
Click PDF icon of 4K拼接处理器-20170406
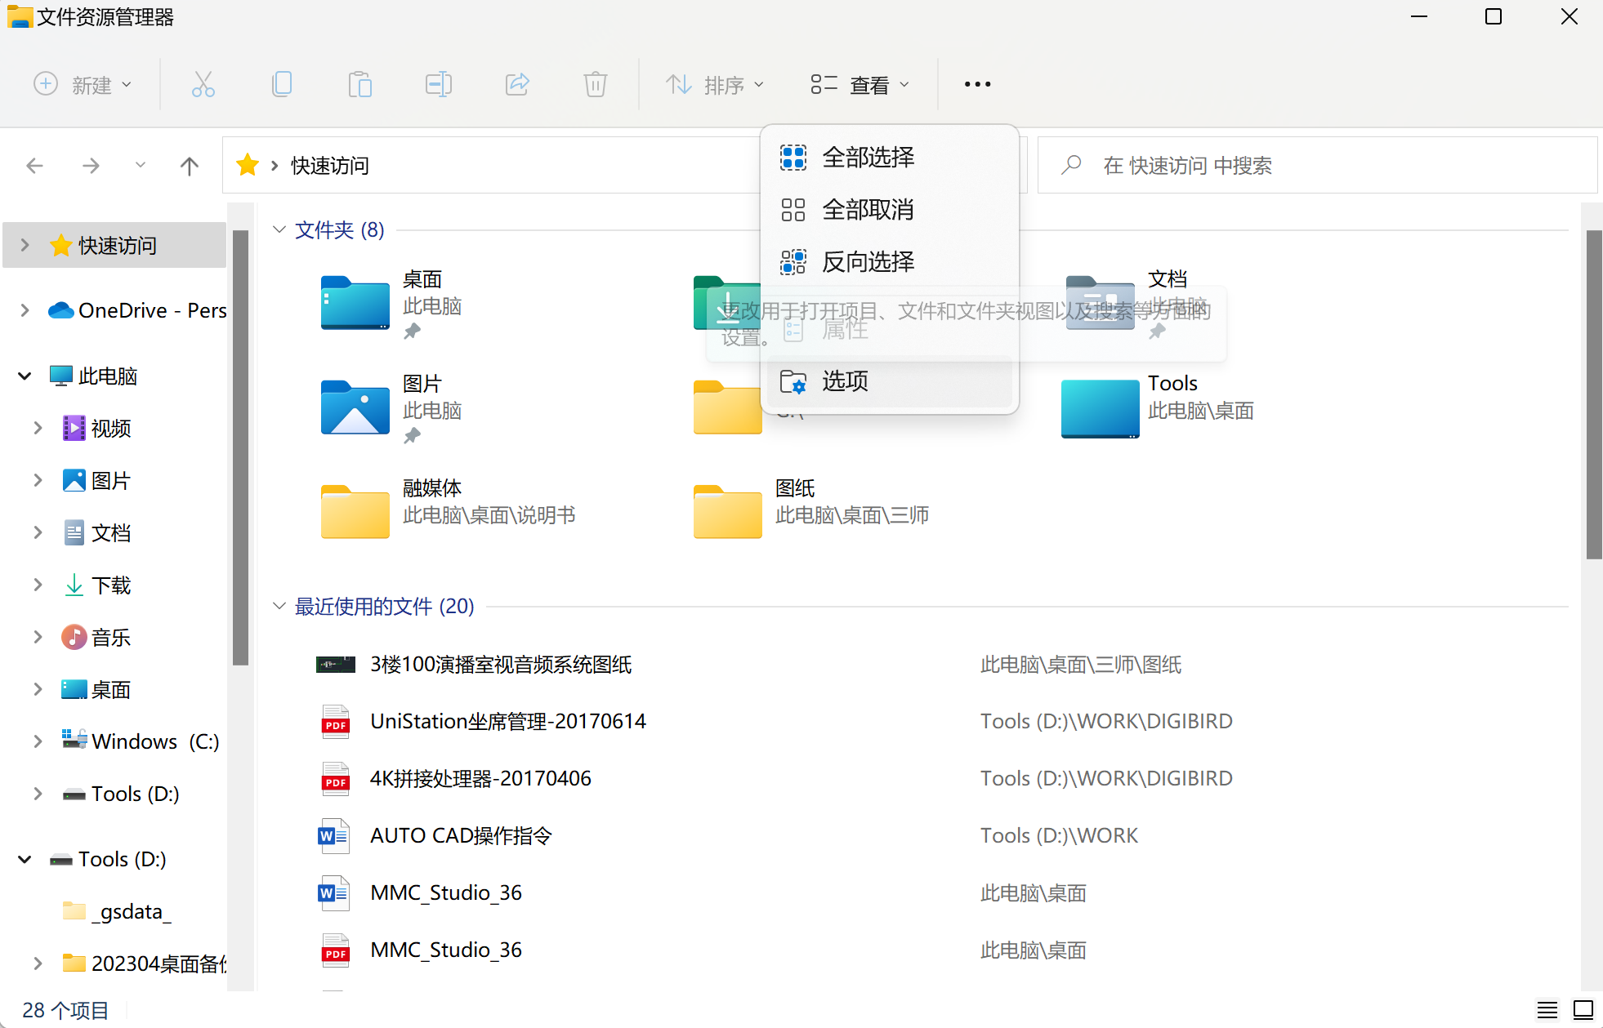336,779
